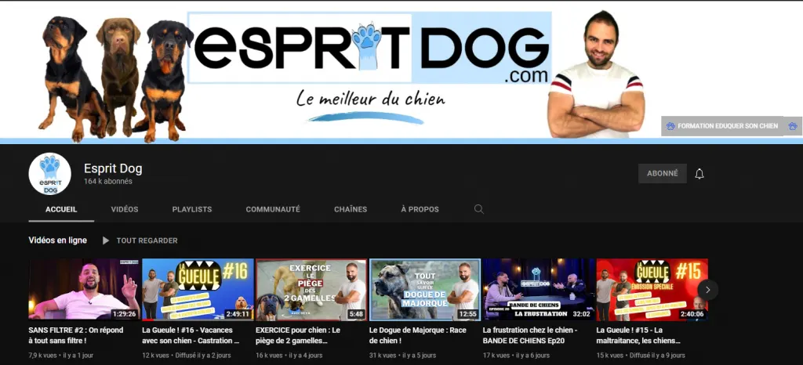
Task: Click the 1:29:26 duration badge
Action: tap(125, 314)
